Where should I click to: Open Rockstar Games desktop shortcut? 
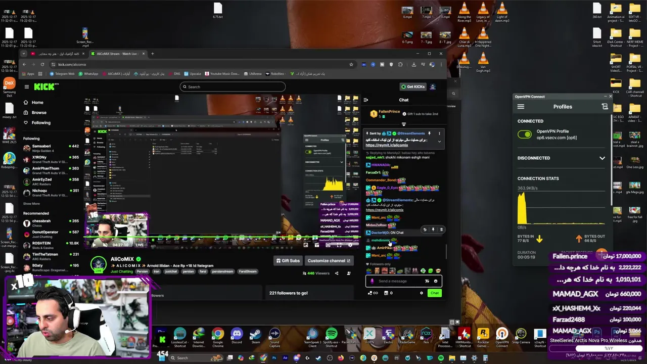click(x=483, y=337)
